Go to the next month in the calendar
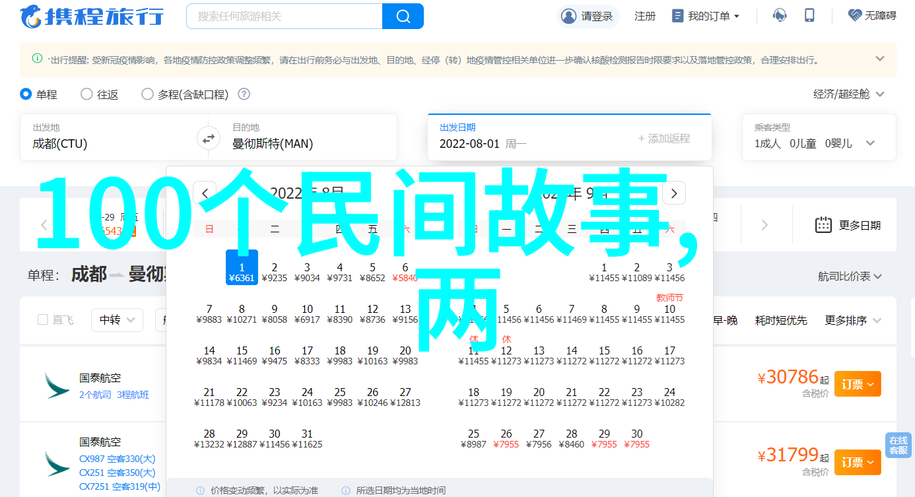The height and width of the screenshot is (497, 915). click(x=673, y=193)
